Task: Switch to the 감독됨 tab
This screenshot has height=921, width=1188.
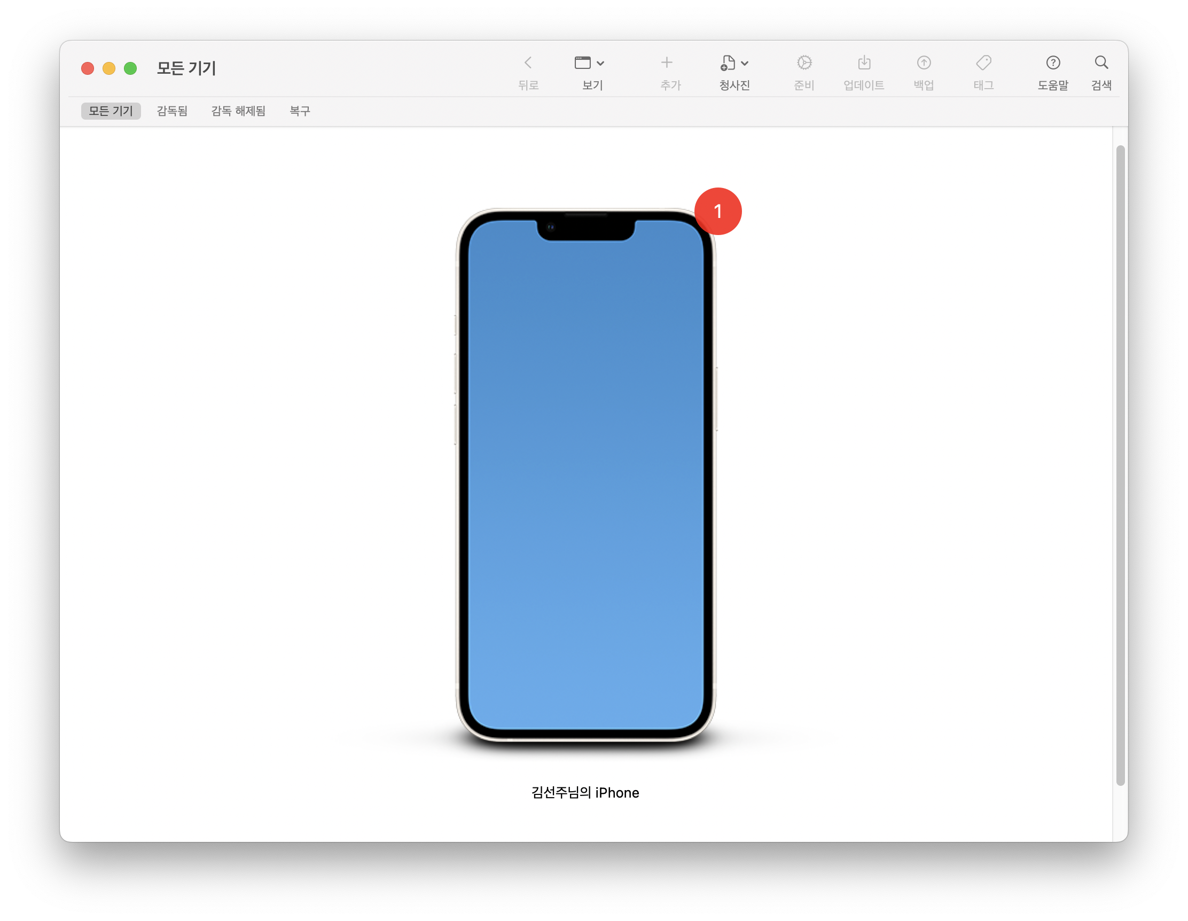Action: click(172, 111)
